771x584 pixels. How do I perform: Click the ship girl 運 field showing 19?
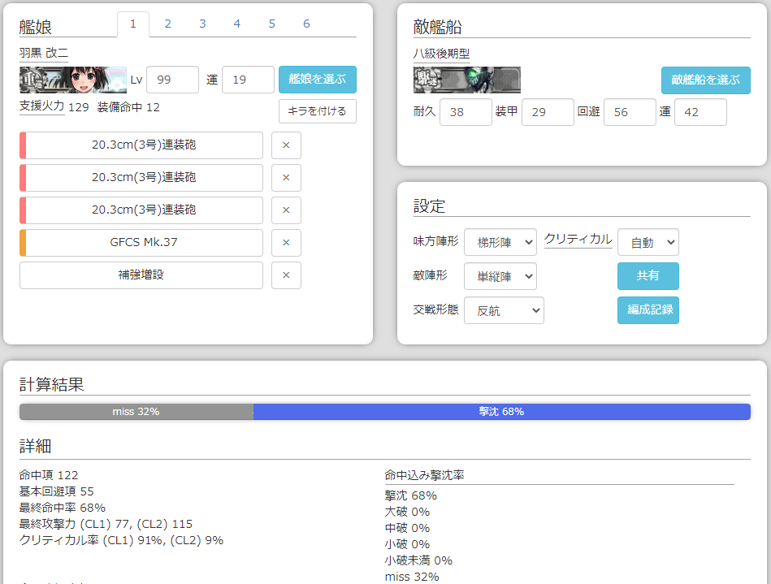coord(248,80)
